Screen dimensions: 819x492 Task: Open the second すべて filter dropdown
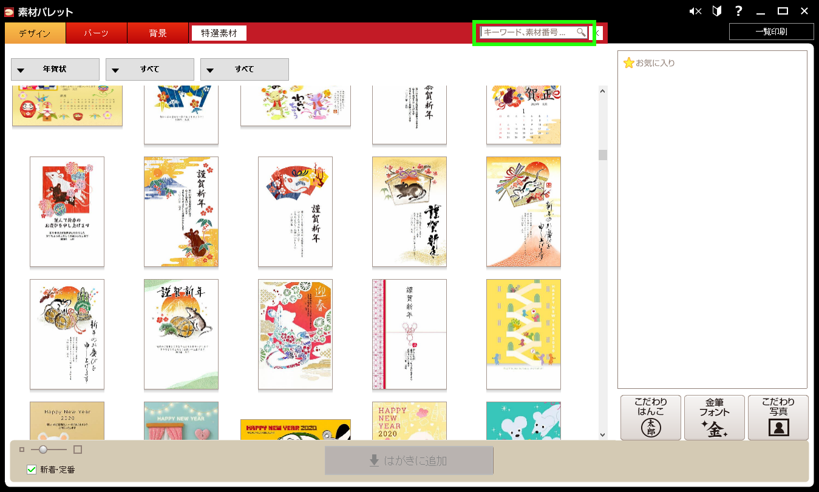click(150, 70)
